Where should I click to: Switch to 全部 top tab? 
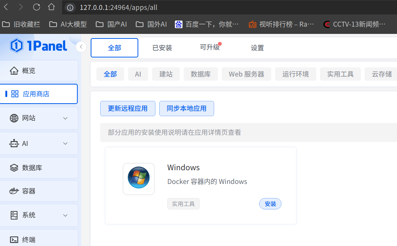(114, 48)
